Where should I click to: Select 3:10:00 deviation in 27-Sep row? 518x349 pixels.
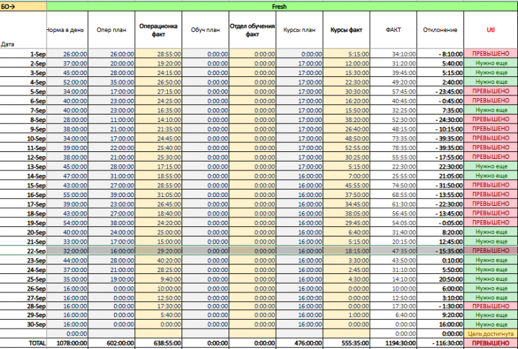click(x=440, y=298)
